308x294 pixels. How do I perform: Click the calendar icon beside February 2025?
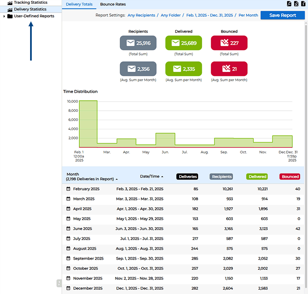69,189
